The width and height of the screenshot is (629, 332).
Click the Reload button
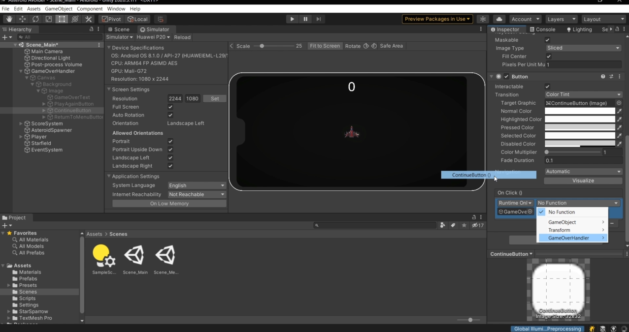pos(182,37)
